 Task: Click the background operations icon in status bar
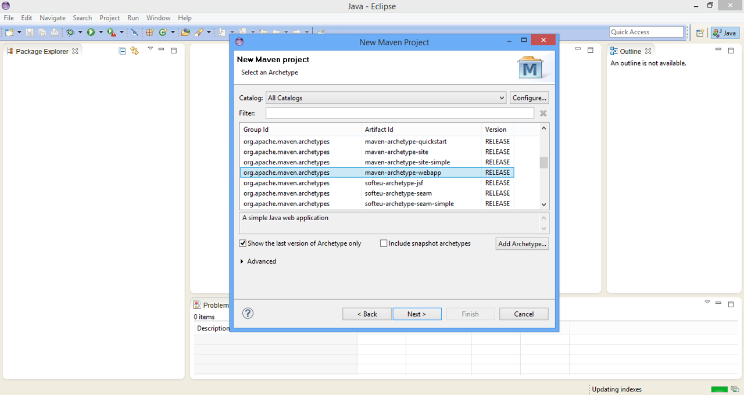click(735, 389)
